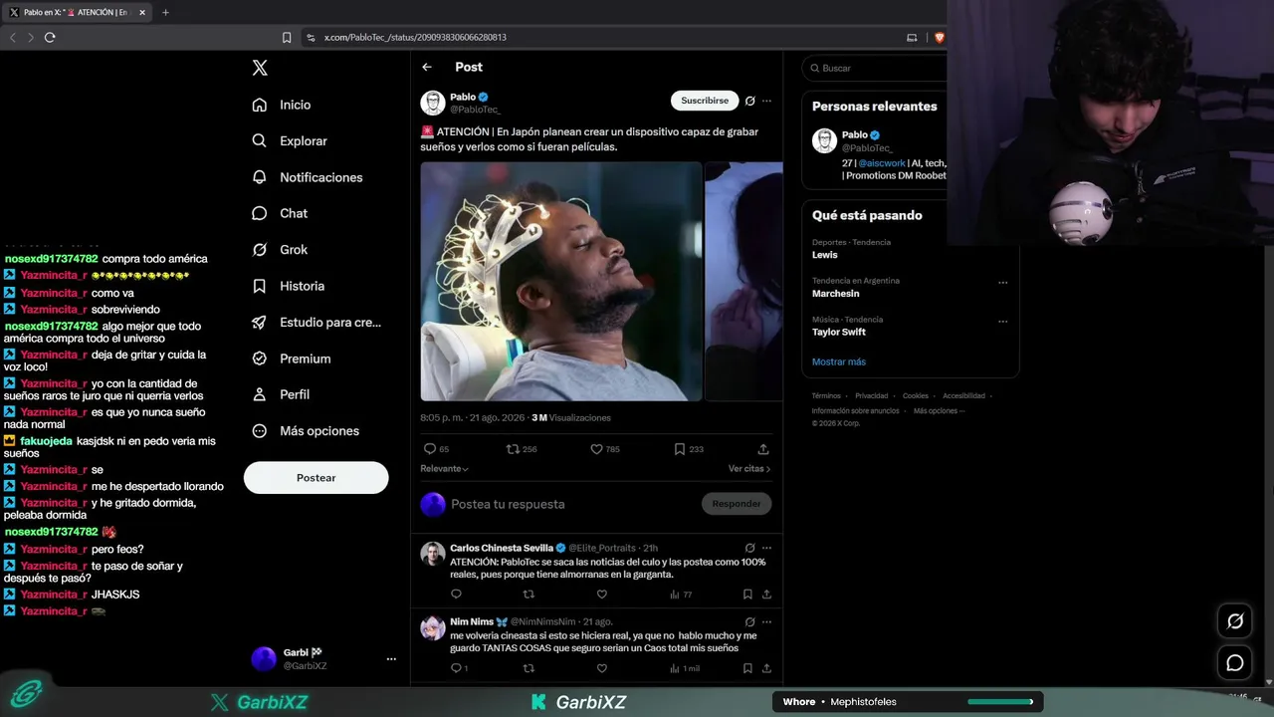
Task: Open Premium in the X sidebar
Action: (x=292, y=358)
